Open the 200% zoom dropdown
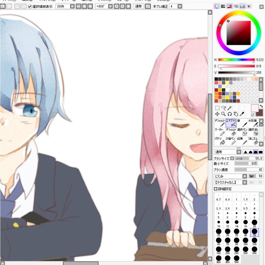The image size is (265, 265). coord(72,6)
